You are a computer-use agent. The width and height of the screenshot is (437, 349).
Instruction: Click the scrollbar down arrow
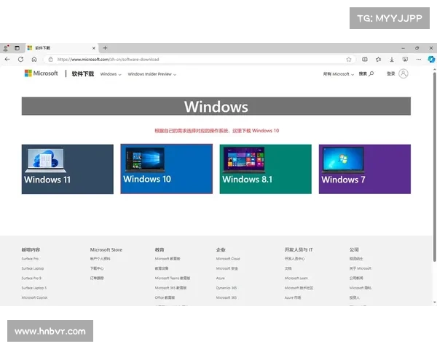click(435, 302)
